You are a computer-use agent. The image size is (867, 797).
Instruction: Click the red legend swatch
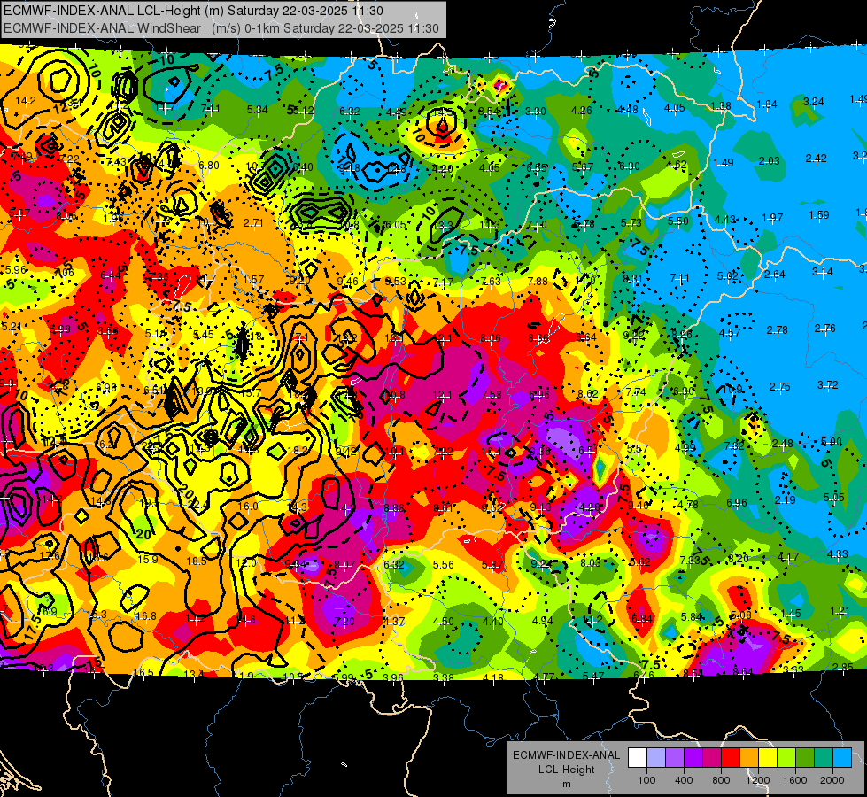[731, 758]
